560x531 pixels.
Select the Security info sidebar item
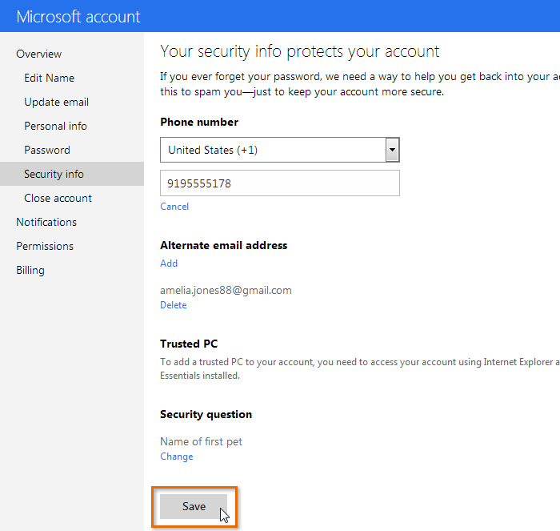pos(72,174)
